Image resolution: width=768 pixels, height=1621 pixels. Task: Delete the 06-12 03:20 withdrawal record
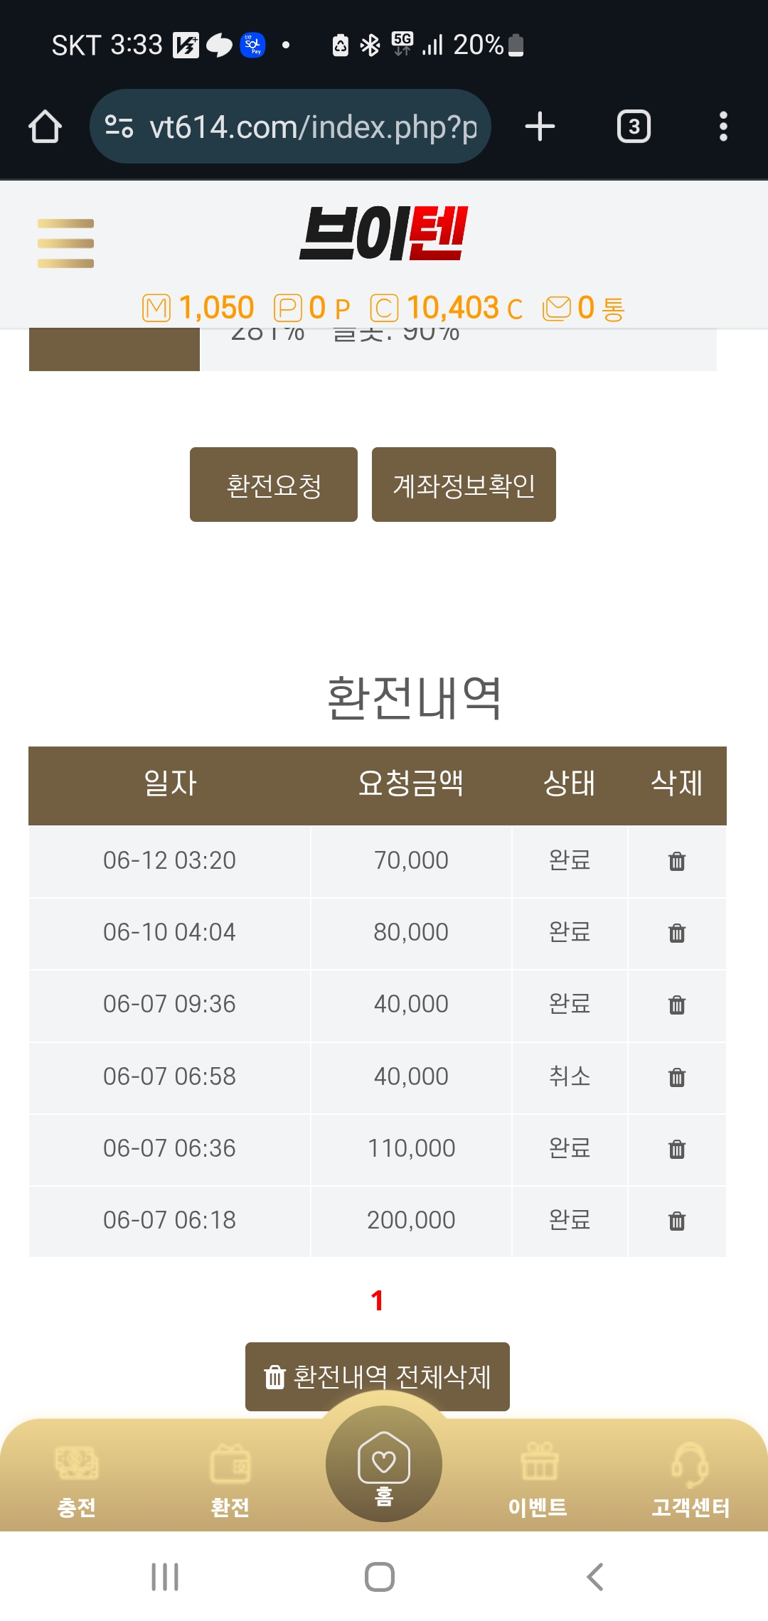(677, 861)
